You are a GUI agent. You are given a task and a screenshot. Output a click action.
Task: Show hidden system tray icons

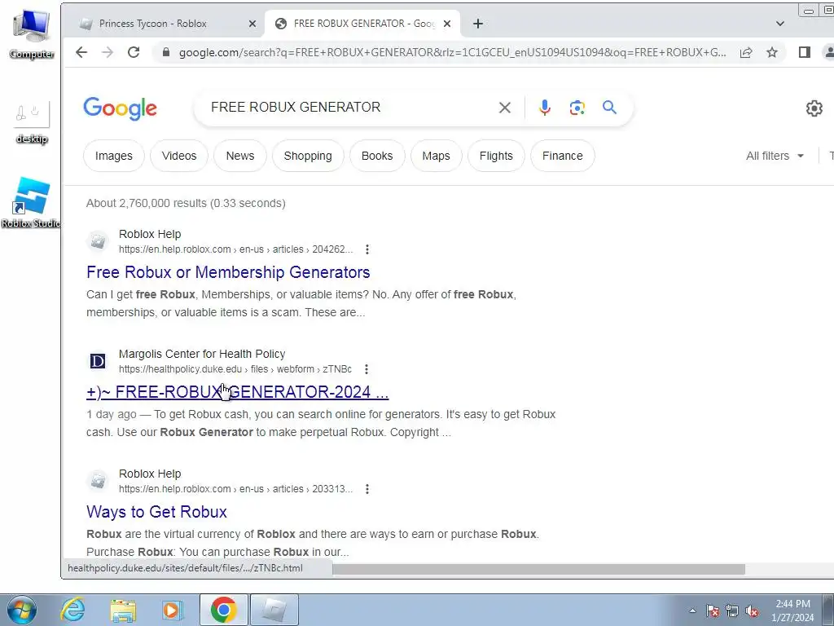692,611
